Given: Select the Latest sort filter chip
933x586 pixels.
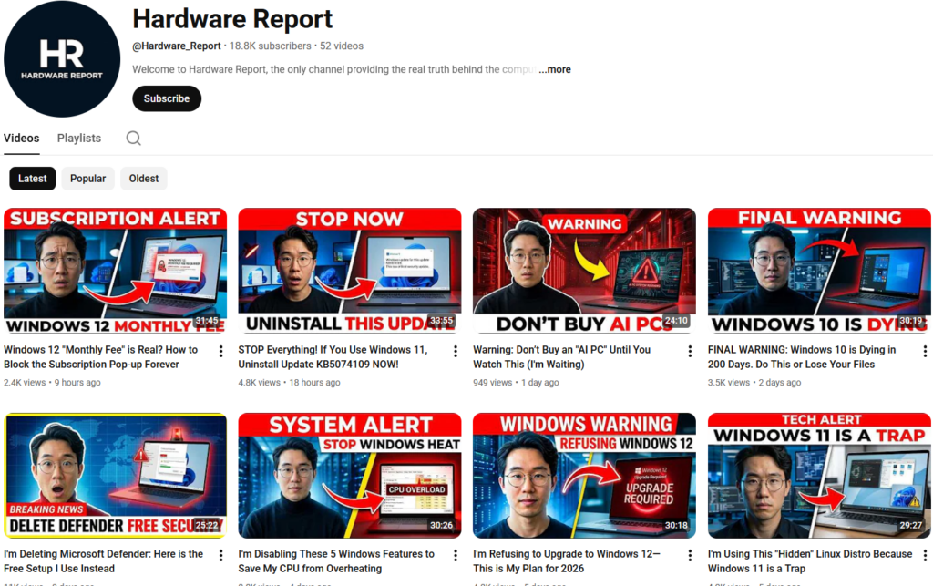Looking at the screenshot, I should (33, 179).
